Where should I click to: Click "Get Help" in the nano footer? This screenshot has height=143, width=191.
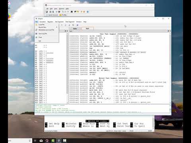coord(54,124)
